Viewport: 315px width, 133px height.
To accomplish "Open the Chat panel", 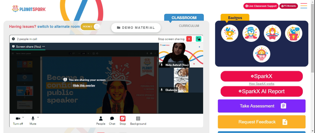I will (112, 121).
